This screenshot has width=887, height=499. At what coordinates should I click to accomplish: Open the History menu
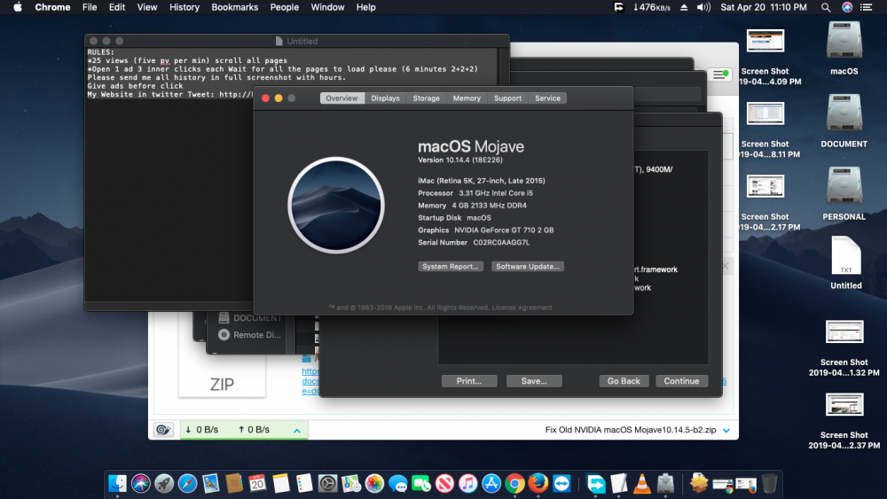pyautogui.click(x=184, y=7)
